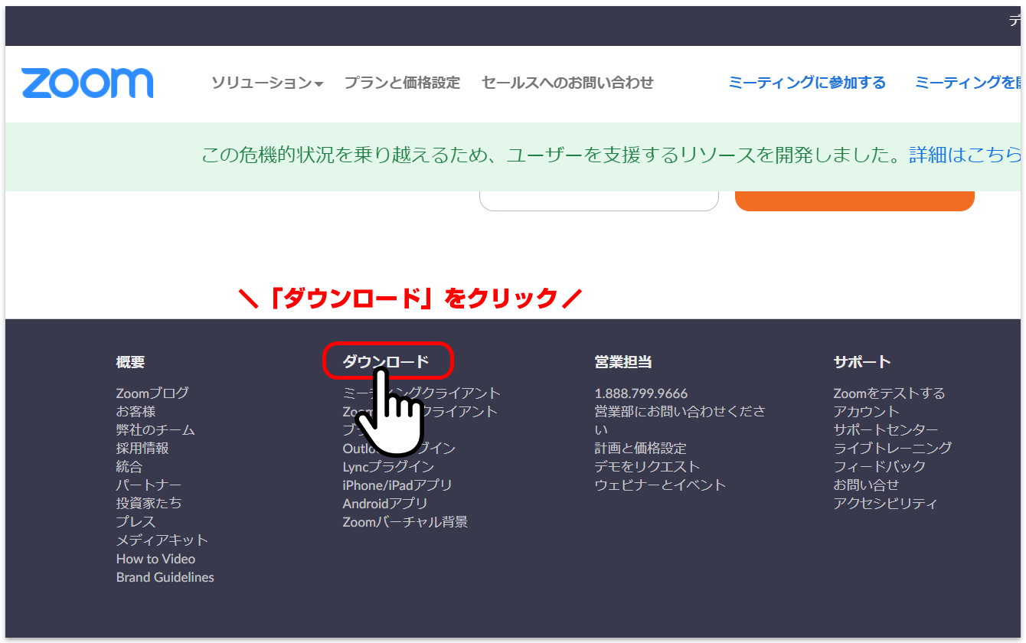1026x643 pixels.
Task: Click the ダウンロード footer heading
Action: point(386,362)
